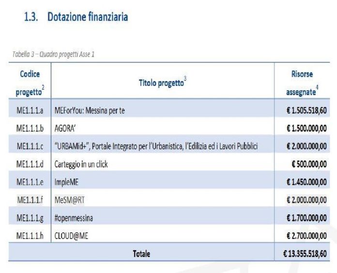Viewport: 337px width, 273px height.
Task: Click the "MEForYou: Messina per te" title
Action: (x=90, y=111)
